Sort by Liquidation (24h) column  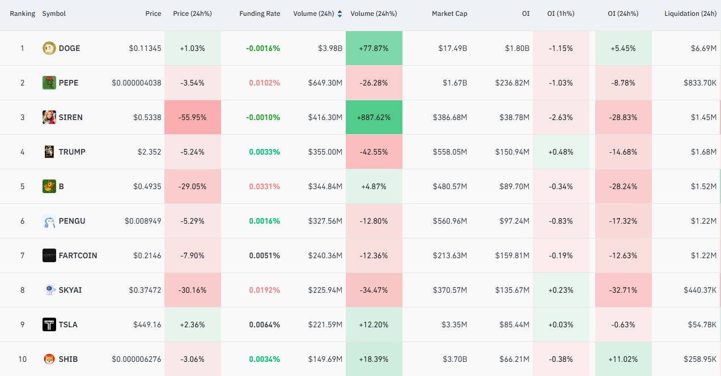tap(690, 14)
